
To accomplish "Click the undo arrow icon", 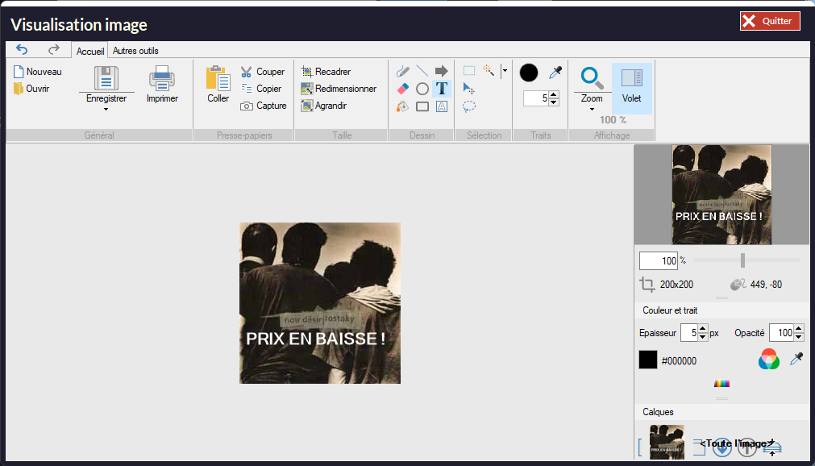I will tap(22, 50).
